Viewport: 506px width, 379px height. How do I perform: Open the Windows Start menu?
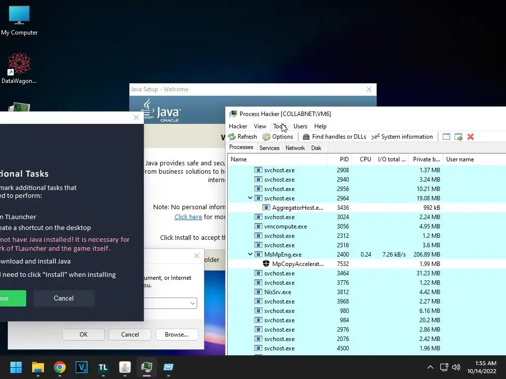click(x=16, y=367)
